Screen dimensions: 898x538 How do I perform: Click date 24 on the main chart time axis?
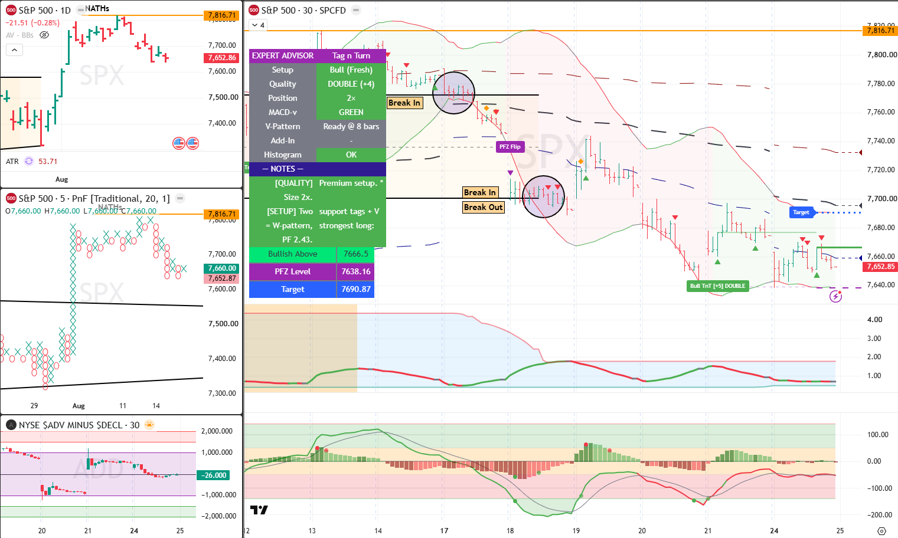point(774,530)
